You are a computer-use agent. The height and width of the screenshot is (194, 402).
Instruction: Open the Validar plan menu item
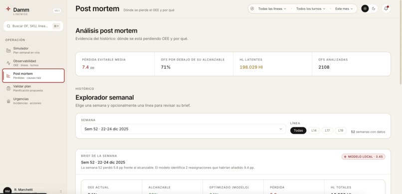point(33,88)
